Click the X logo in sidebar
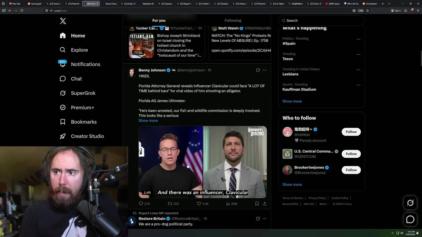The image size is (422, 237). 63,21
